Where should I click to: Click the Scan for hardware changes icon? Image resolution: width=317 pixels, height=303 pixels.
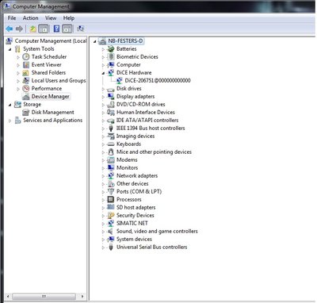80,29
